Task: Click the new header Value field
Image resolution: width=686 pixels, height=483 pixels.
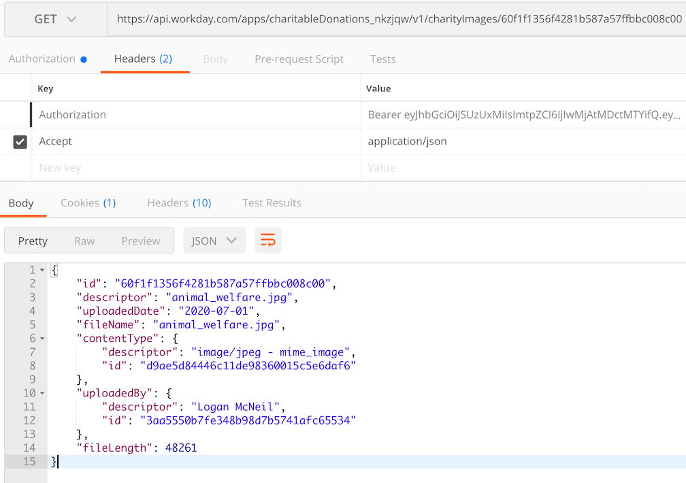Action: tap(524, 168)
